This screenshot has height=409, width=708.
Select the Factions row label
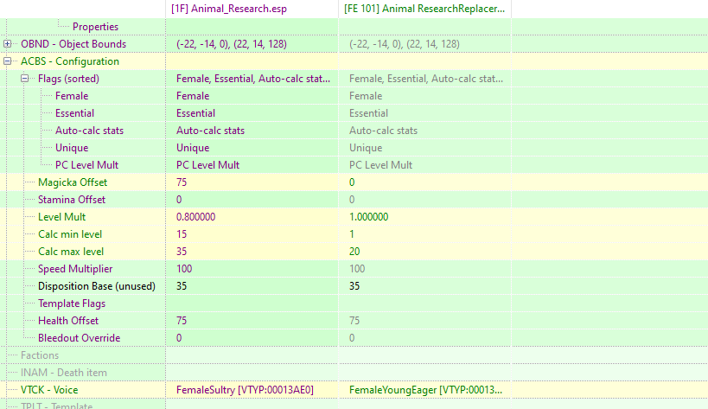40,355
